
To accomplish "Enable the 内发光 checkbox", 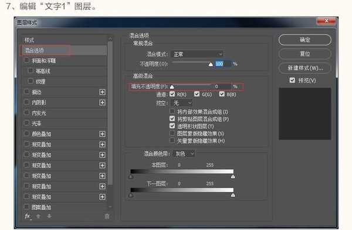I will pos(26,112).
